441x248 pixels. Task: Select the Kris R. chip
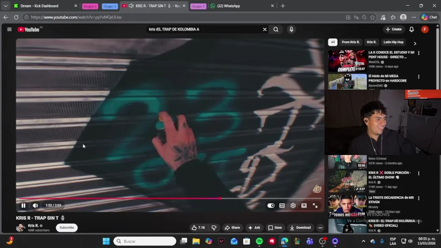[x=371, y=42]
